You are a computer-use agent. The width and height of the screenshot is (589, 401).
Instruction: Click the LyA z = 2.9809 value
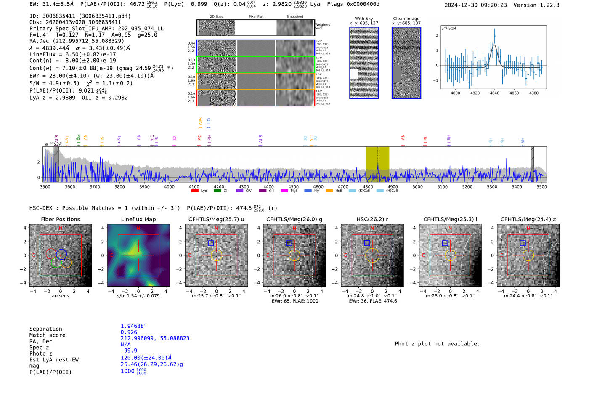(x=52, y=98)
